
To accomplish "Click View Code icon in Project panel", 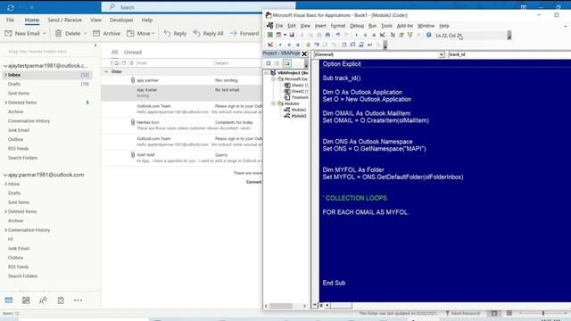I will 269,63.
